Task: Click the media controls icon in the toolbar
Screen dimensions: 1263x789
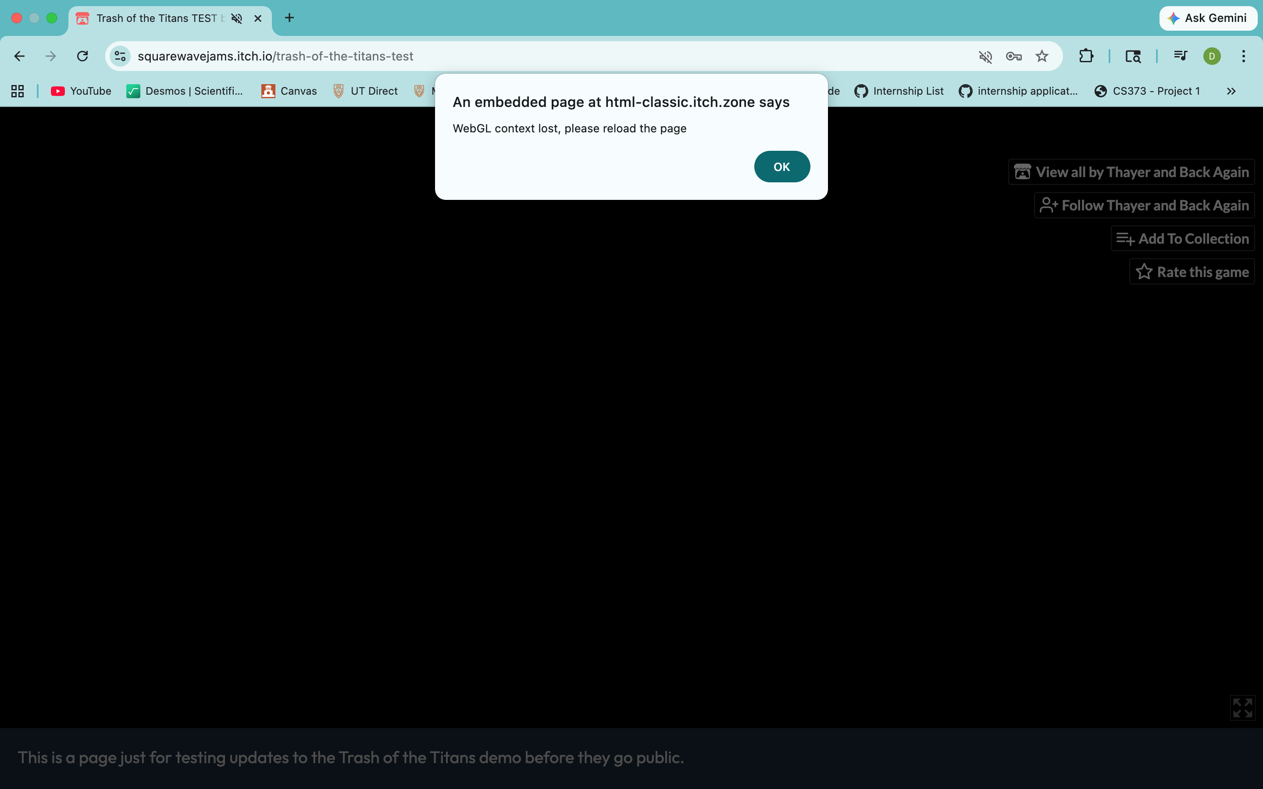Action: point(1180,56)
